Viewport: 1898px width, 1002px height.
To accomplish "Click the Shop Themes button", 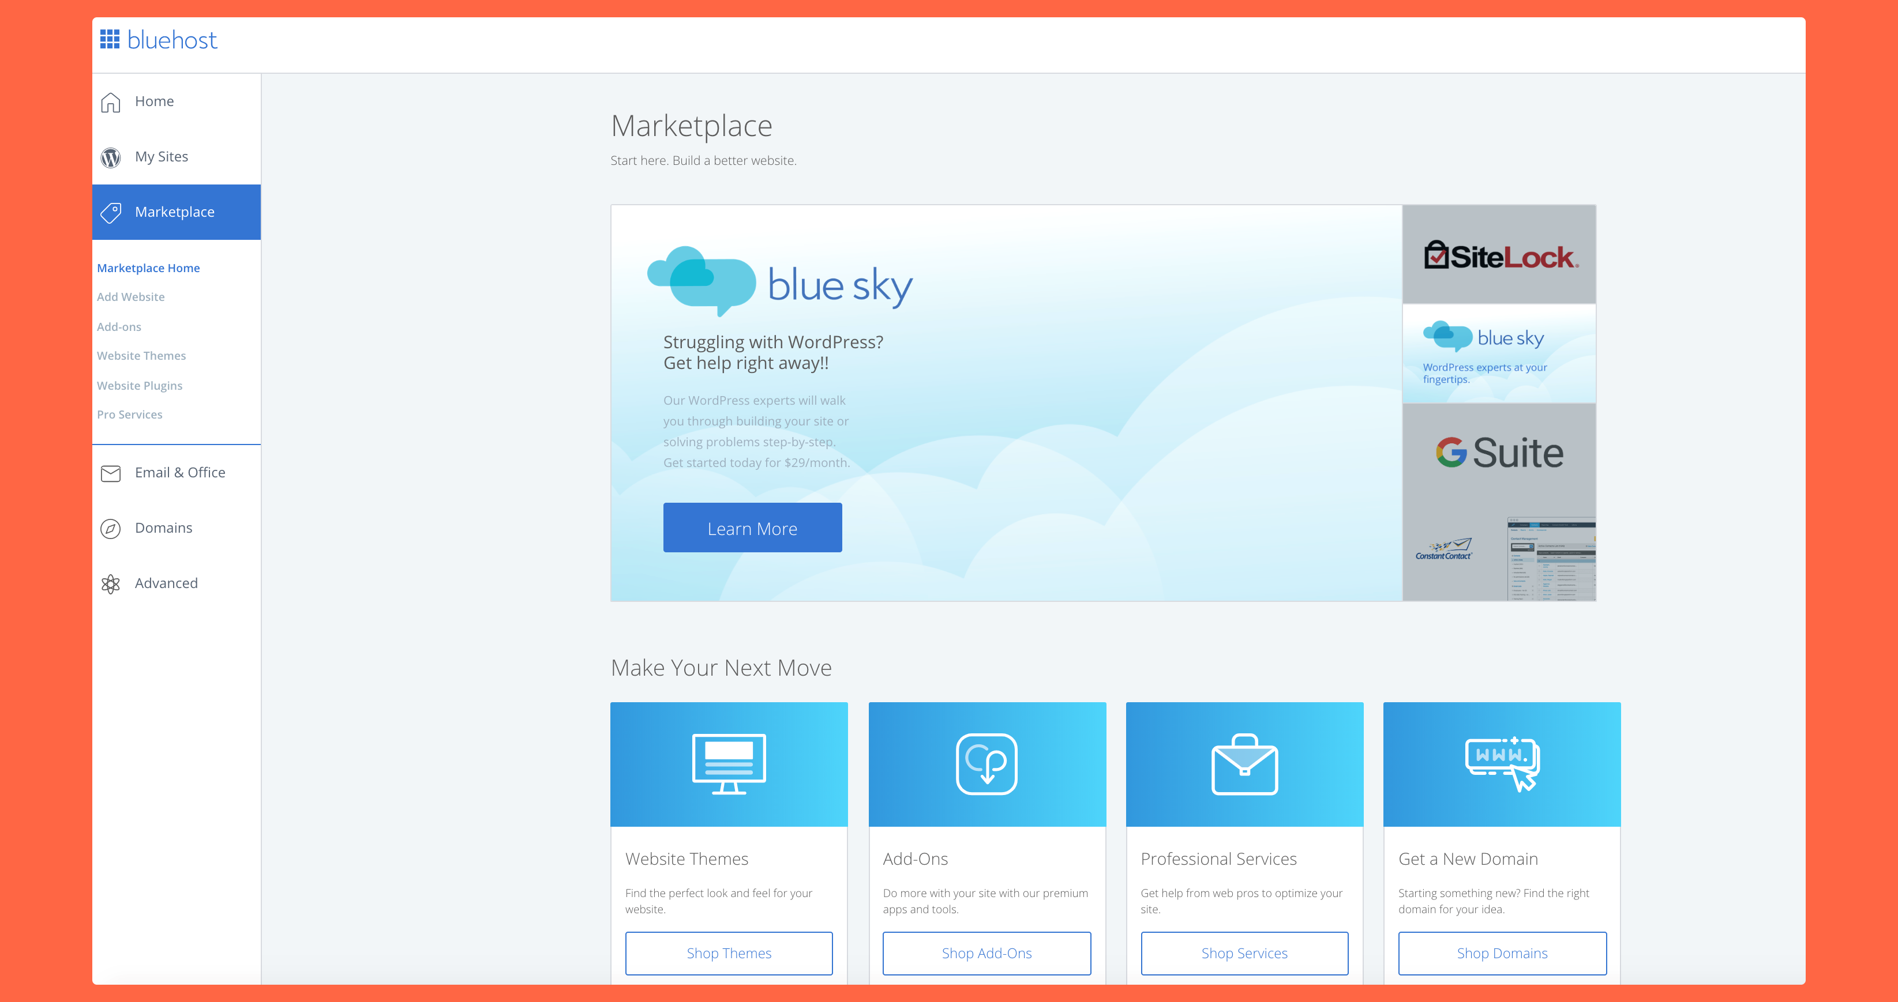I will 729,954.
